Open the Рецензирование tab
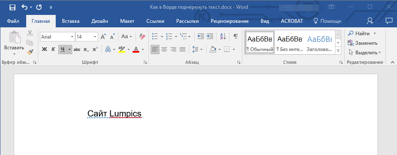This screenshot has width=397, height=155. point(229,21)
